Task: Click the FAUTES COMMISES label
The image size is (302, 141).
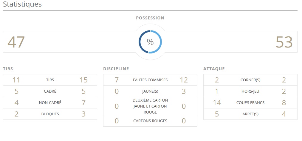Action: pyautogui.click(x=150, y=80)
